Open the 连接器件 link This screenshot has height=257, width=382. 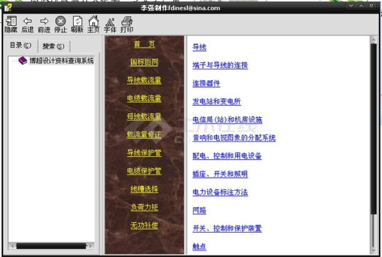coord(206,83)
